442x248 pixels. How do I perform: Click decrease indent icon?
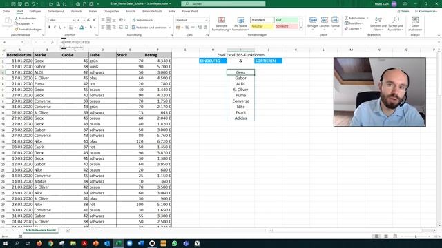(x=121, y=28)
